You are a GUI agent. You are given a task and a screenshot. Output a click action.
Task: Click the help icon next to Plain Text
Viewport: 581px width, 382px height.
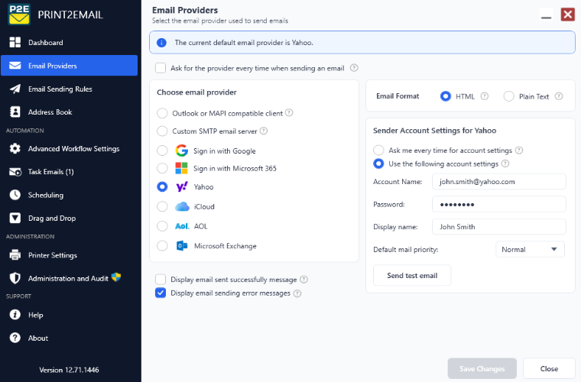559,96
